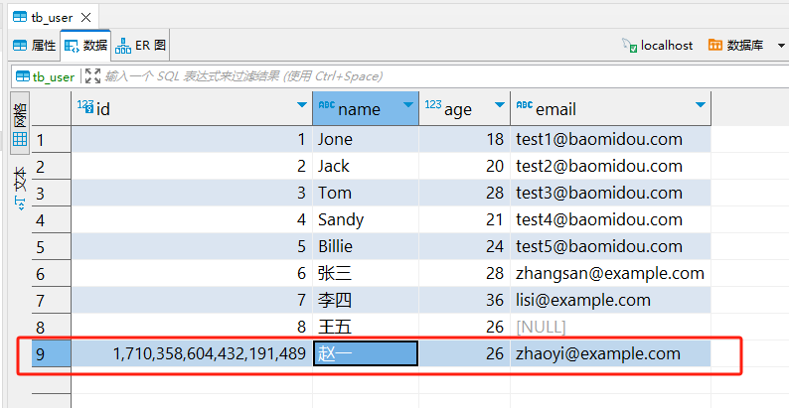Click the localhost connection link
This screenshot has height=408, width=789.
tap(658, 46)
